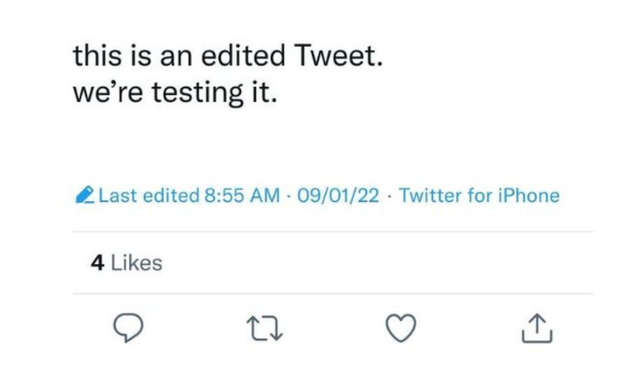The width and height of the screenshot is (632, 377).
Task: Click the 09/01/22 date
Action: 338,196
